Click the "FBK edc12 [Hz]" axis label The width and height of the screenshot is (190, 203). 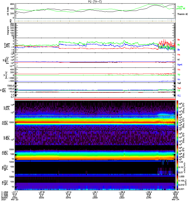[x=5, y=168]
